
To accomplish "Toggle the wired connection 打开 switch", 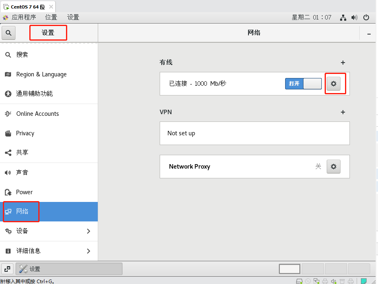I will click(303, 84).
